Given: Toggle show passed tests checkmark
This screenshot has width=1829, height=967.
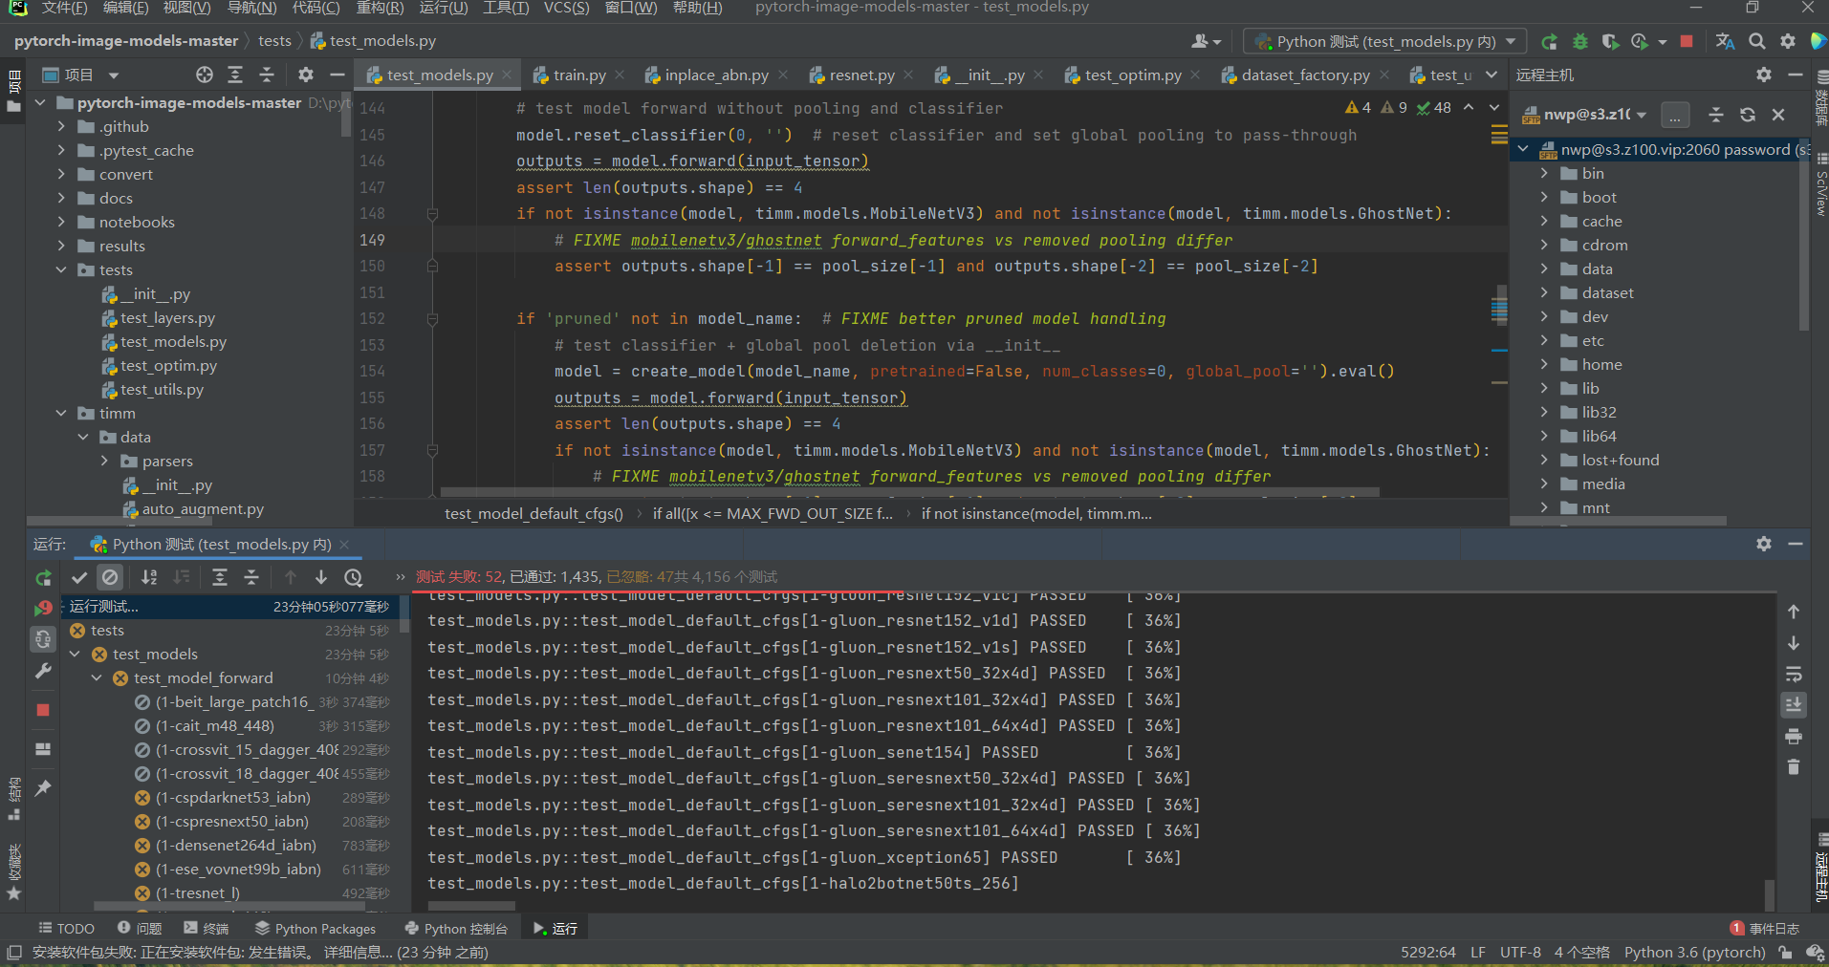Looking at the screenshot, I should click(x=79, y=577).
